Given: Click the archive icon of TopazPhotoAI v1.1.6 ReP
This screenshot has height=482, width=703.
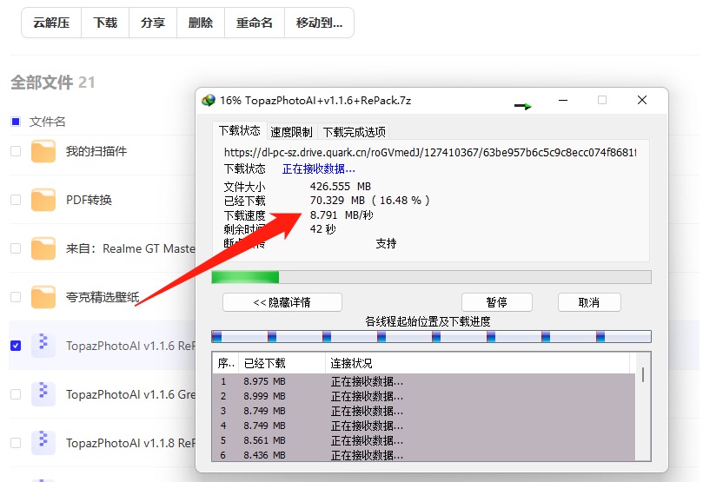Looking at the screenshot, I should [x=43, y=346].
